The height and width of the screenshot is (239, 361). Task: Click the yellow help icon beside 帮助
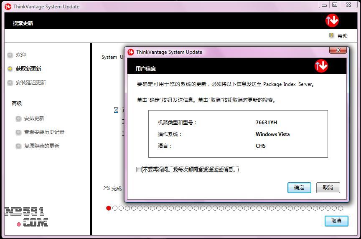(x=331, y=35)
